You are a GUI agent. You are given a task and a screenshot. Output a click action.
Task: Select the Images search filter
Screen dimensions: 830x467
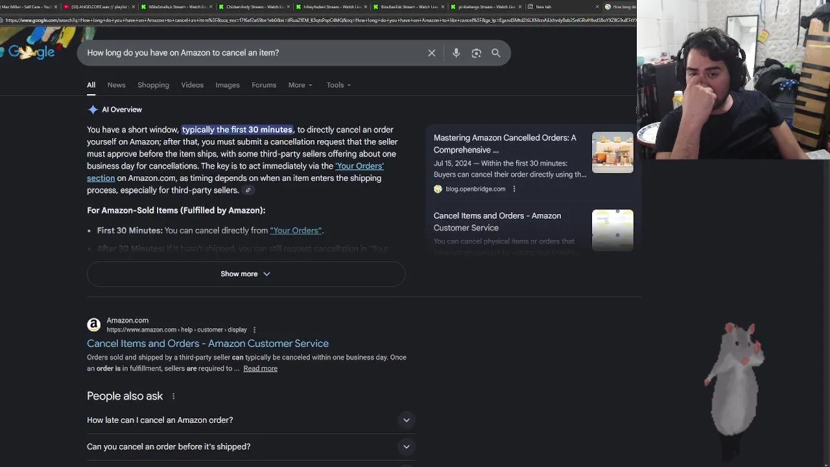[228, 85]
